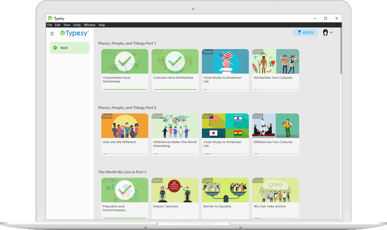The width and height of the screenshot is (387, 230).
Task: Open the File menu
Action: (x=50, y=25)
